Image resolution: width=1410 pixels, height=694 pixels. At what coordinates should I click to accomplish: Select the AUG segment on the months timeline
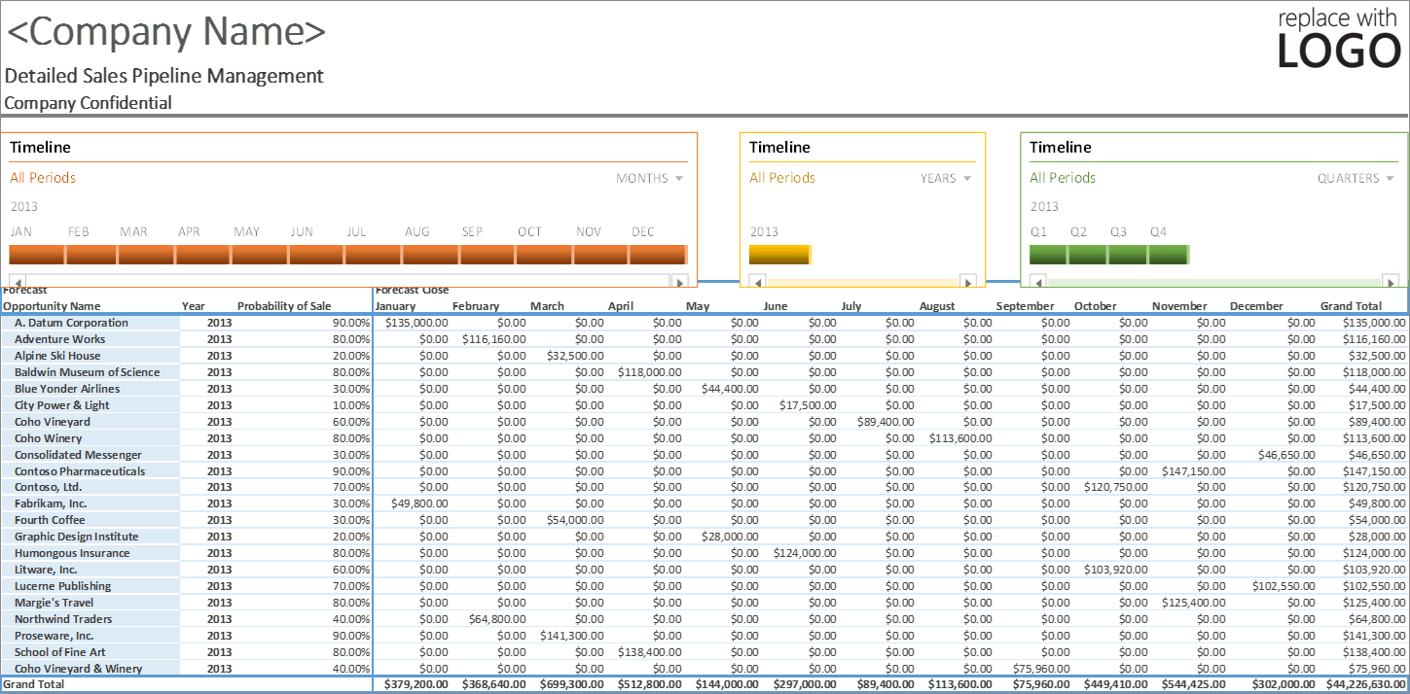coord(430,255)
